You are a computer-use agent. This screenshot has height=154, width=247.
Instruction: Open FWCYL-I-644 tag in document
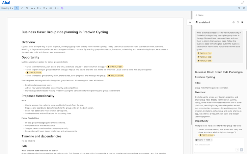tap(116, 76)
